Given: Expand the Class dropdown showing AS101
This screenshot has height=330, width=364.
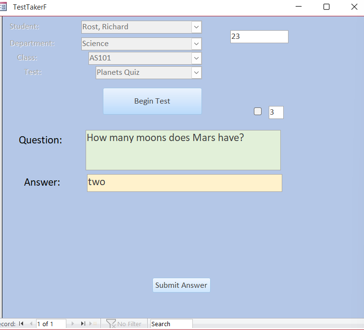Looking at the screenshot, I should pyautogui.click(x=196, y=58).
